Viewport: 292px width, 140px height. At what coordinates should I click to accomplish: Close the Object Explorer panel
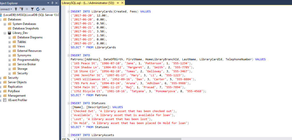[56, 3]
